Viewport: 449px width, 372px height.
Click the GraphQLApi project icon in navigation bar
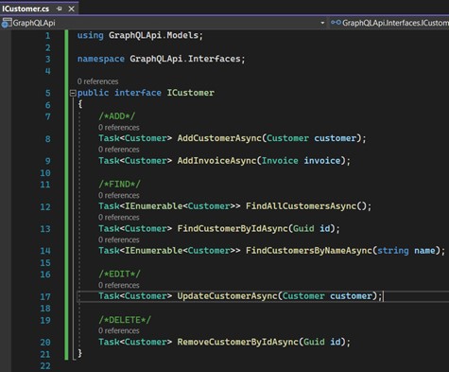[7, 23]
